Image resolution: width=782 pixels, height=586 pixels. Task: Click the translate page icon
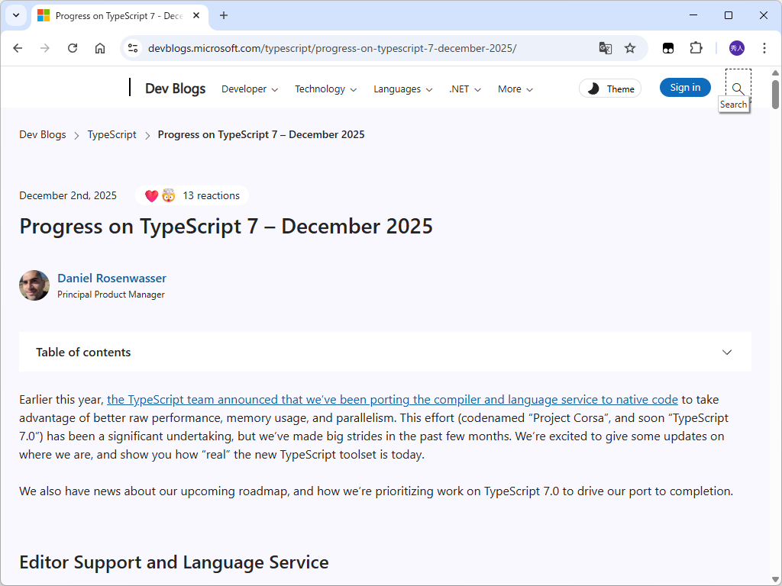coord(606,48)
